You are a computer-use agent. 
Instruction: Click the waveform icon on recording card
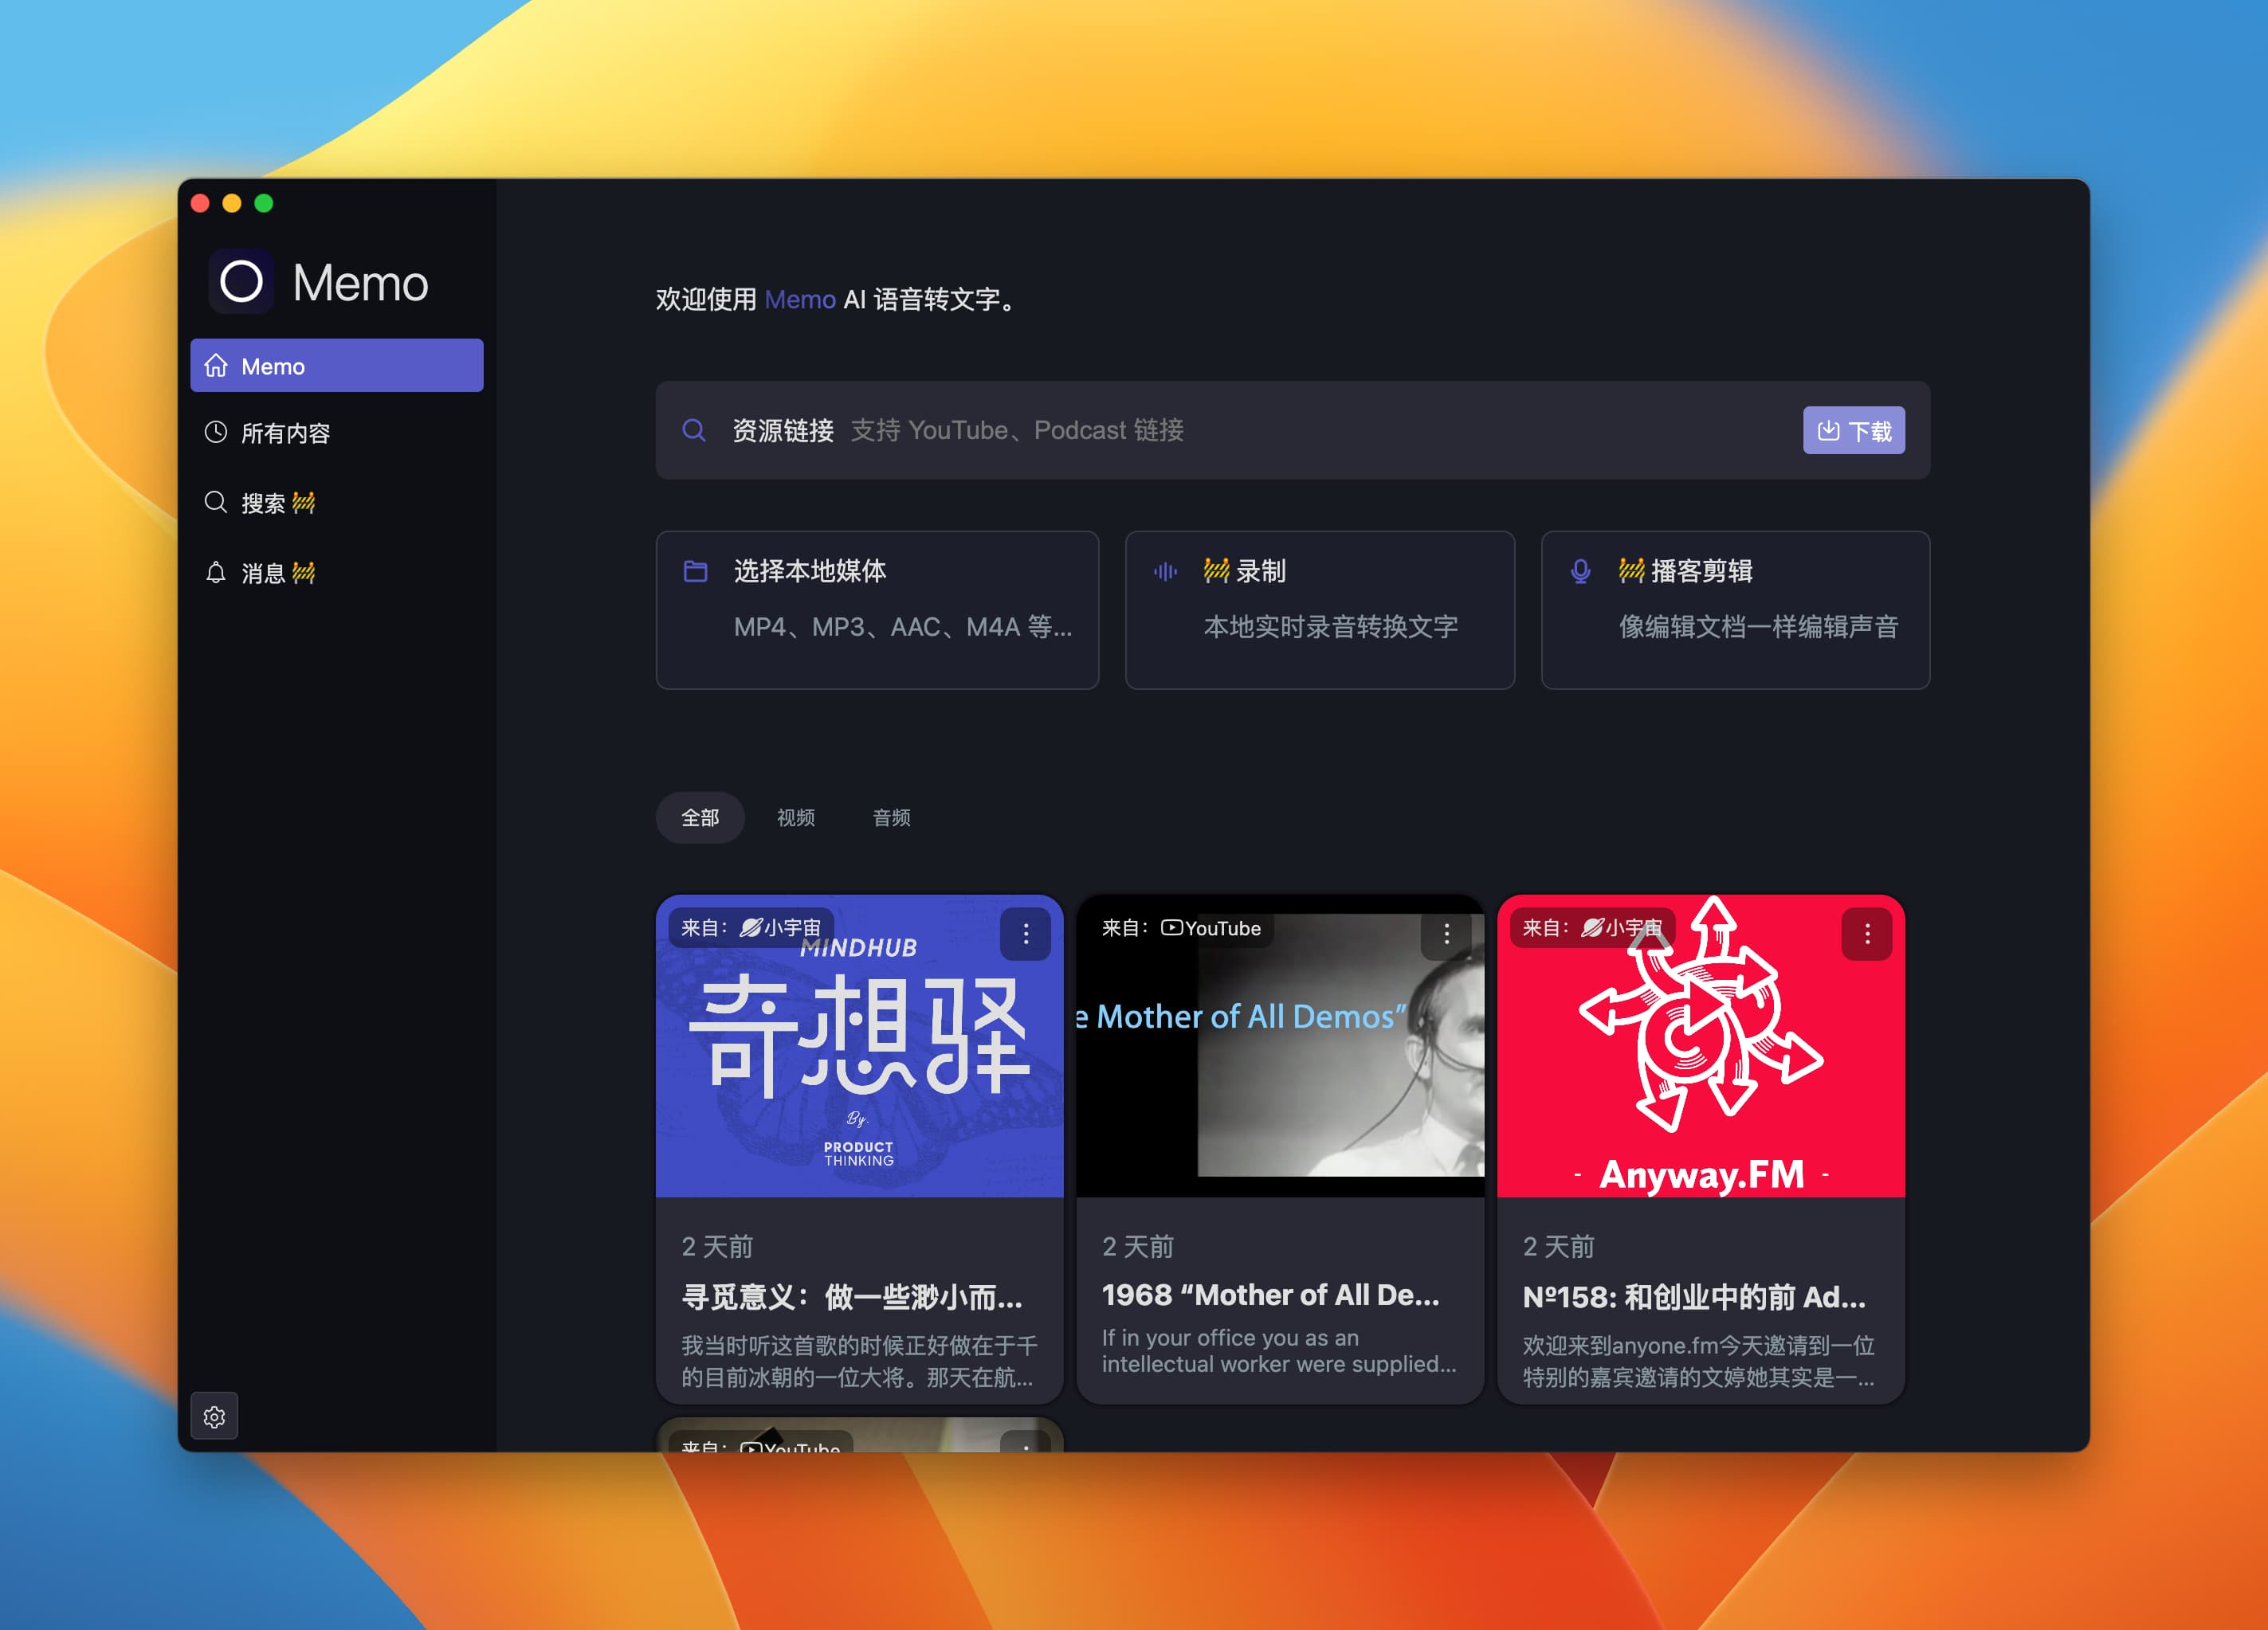point(1165,571)
